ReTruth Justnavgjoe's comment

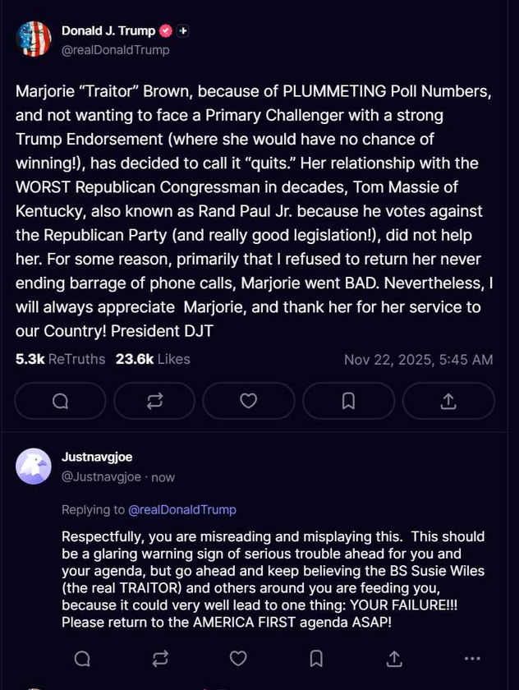[160, 658]
